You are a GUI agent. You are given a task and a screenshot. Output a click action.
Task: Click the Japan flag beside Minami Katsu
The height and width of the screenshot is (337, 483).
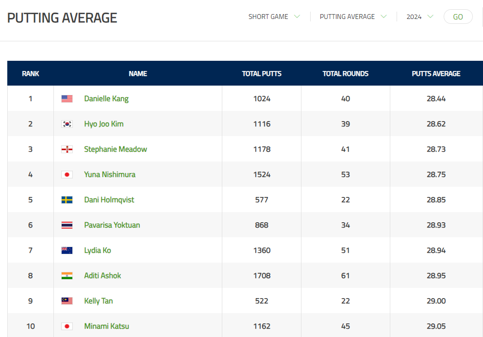67,326
